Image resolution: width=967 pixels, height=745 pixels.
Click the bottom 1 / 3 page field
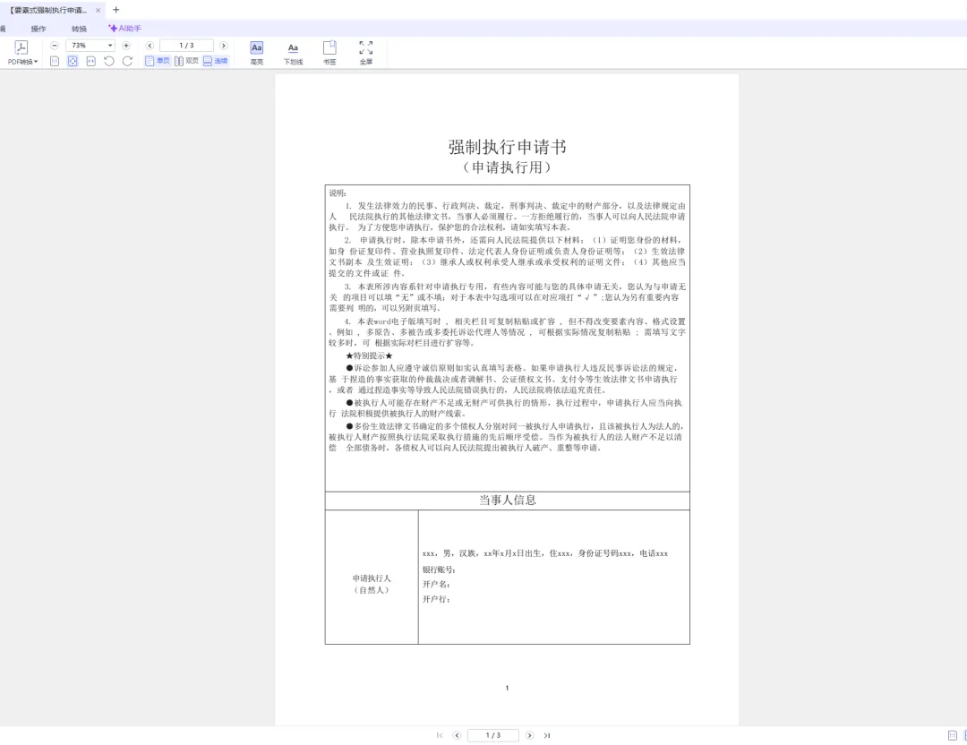coord(492,735)
